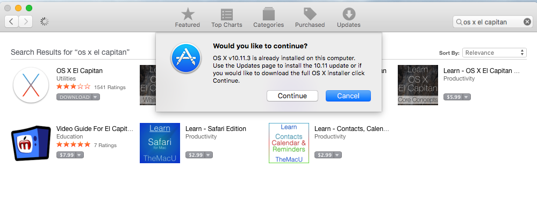
Task: Open Learn Safari Edition thumbnail
Action: tap(160, 143)
